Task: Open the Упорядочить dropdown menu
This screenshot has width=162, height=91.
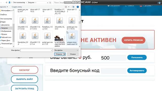Action: tap(4, 7)
